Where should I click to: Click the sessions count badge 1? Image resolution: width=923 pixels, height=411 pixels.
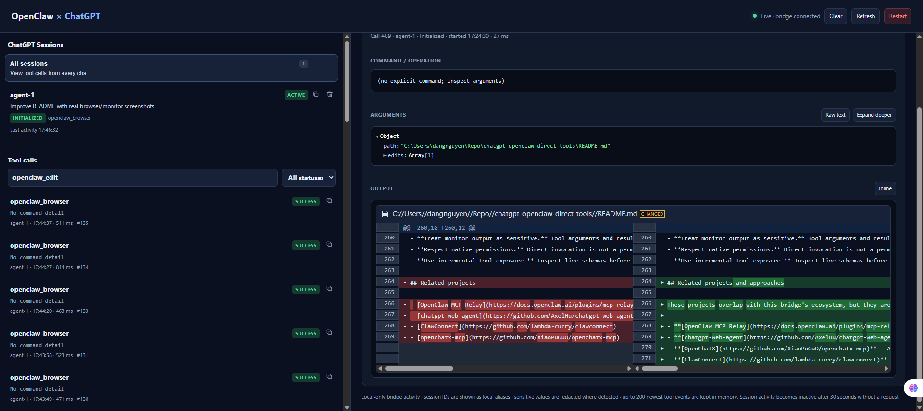point(304,63)
